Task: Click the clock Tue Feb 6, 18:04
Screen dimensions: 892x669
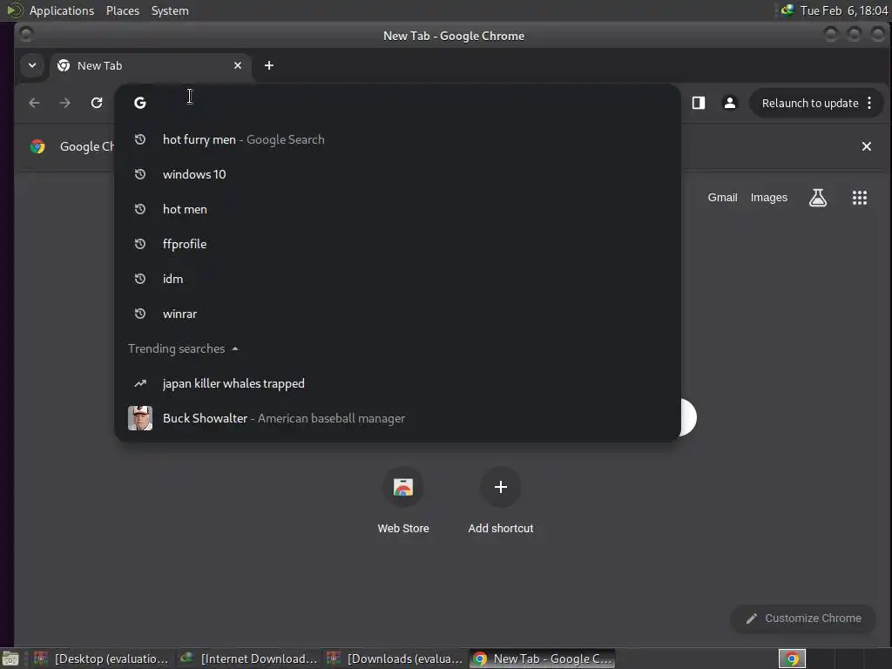Action: [x=843, y=10]
